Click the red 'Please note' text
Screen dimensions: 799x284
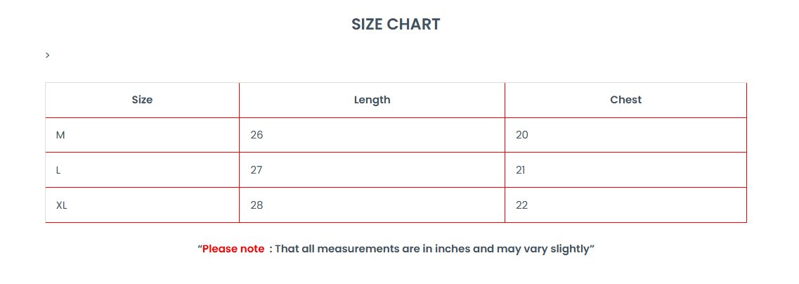coord(233,249)
